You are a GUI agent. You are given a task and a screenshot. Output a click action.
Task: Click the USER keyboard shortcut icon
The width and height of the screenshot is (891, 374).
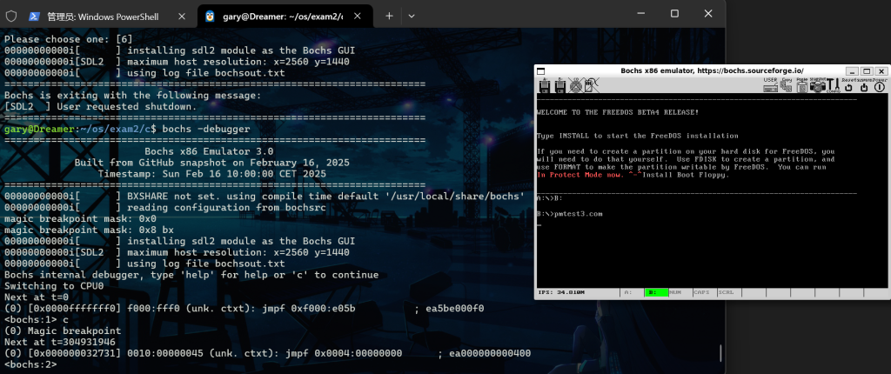point(770,85)
